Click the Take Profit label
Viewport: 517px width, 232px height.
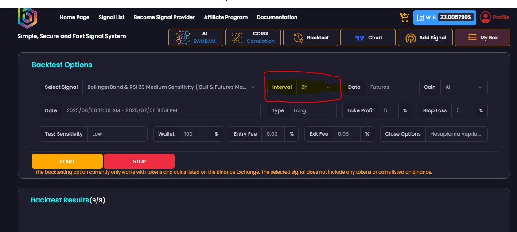(361, 110)
